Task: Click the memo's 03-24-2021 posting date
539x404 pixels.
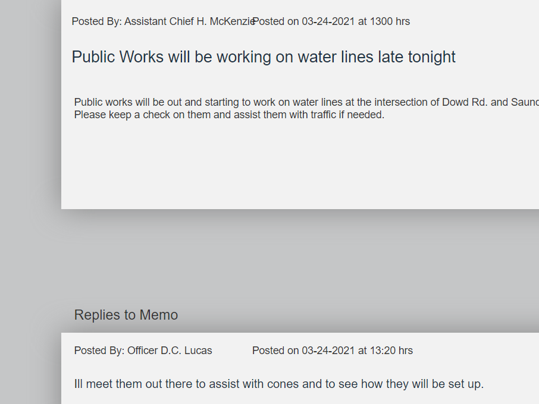Action: (x=328, y=21)
